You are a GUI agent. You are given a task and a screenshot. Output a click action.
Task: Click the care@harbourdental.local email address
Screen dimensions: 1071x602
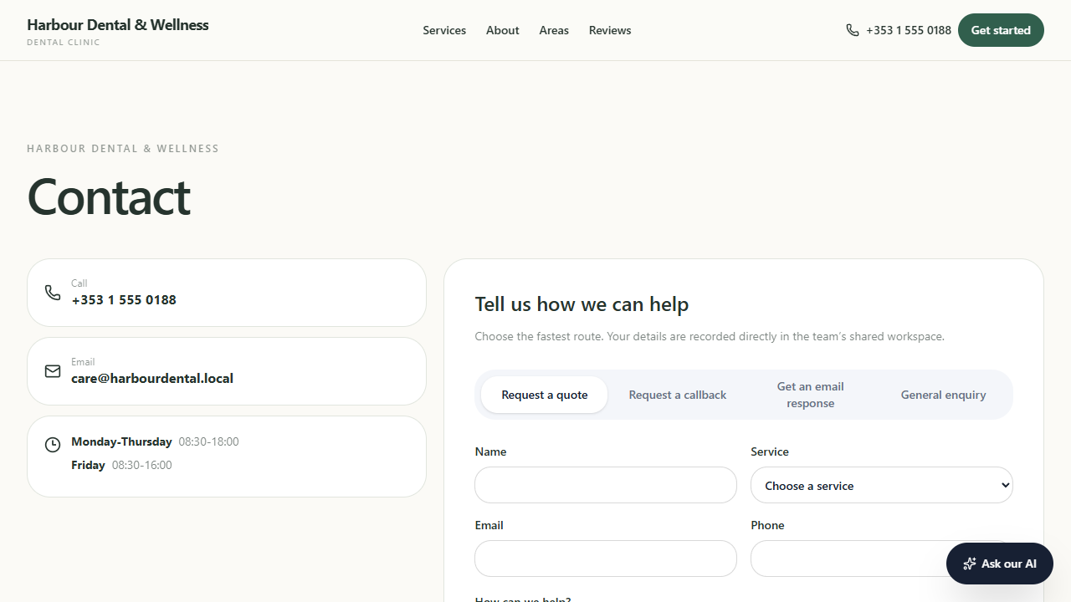tap(152, 379)
